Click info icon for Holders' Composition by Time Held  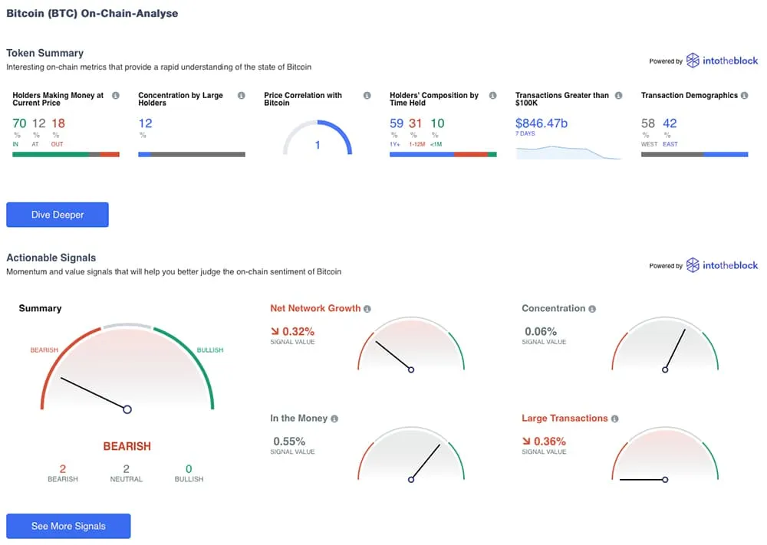493,96
